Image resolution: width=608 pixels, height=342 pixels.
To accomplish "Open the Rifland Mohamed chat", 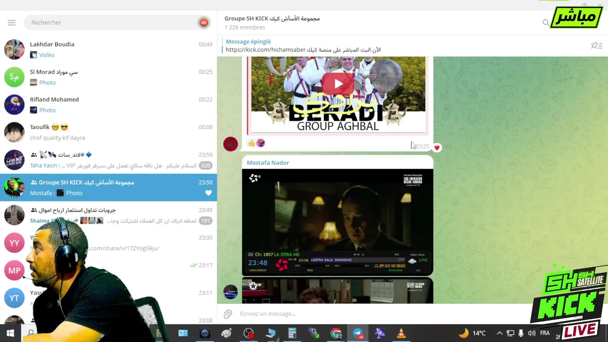I will coord(108,104).
